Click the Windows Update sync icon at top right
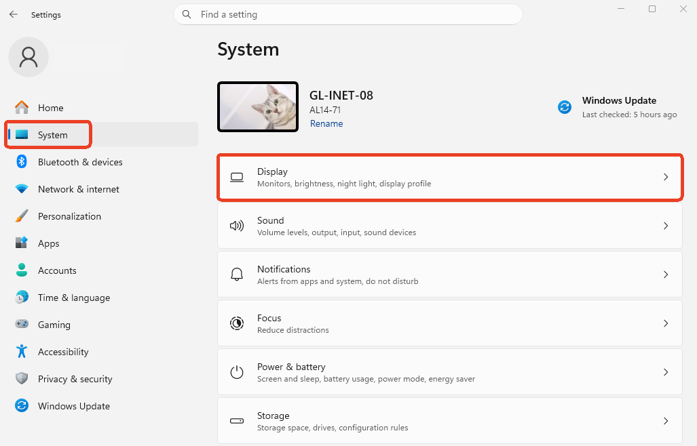 click(x=565, y=107)
